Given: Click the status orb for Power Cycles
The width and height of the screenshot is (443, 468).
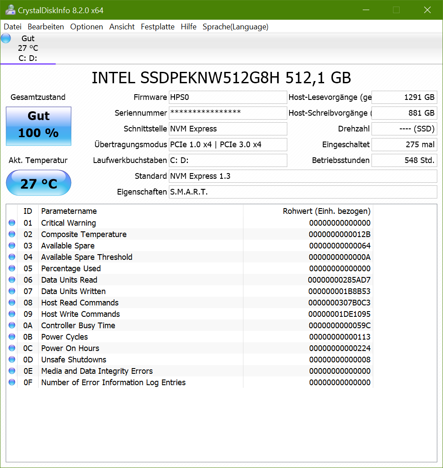Looking at the screenshot, I should (x=12, y=337).
